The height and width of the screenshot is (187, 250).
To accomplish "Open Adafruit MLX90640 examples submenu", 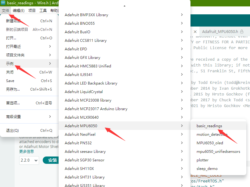I will (125, 117).
